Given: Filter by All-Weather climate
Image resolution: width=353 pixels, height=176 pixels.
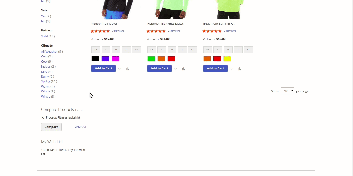Looking at the screenshot, I should [49, 52].
